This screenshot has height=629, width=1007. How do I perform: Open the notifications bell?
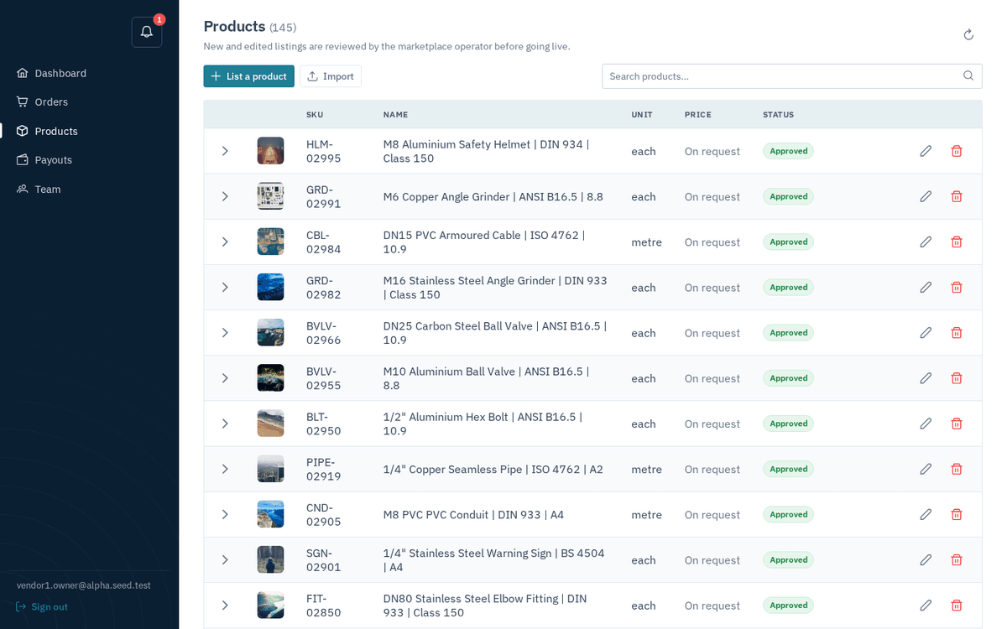(x=147, y=32)
